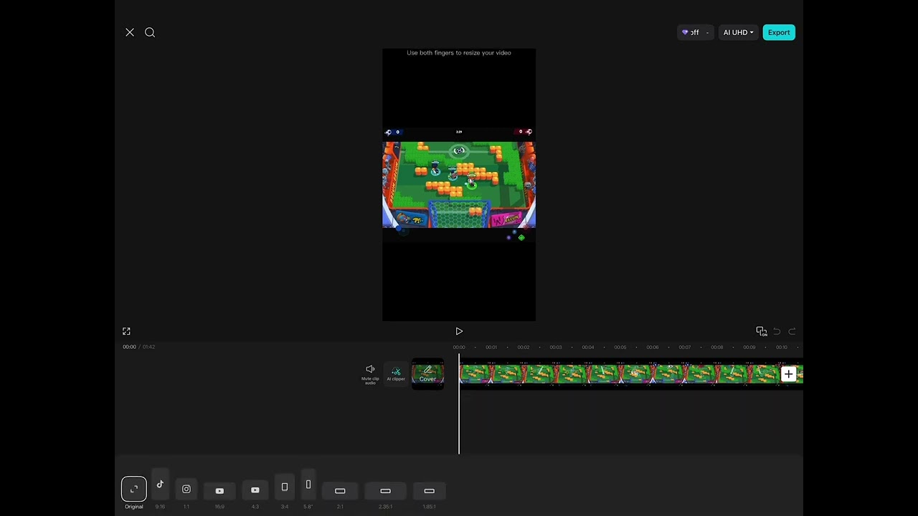Open the Pro diamond offer pill
Image resolution: width=918 pixels, height=516 pixels.
click(x=695, y=32)
